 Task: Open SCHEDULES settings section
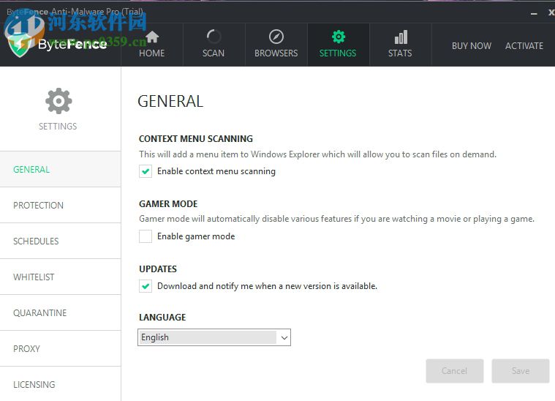coord(60,241)
